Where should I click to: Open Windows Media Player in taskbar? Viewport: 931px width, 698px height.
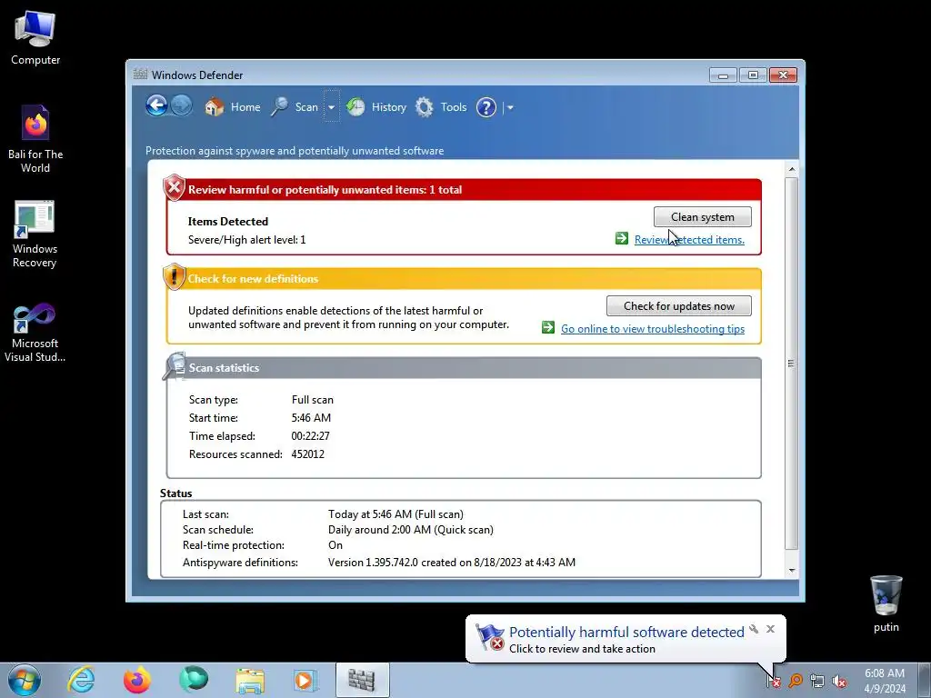coord(306,681)
